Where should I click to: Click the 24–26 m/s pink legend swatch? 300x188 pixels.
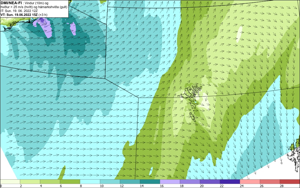[x=250, y=182]
